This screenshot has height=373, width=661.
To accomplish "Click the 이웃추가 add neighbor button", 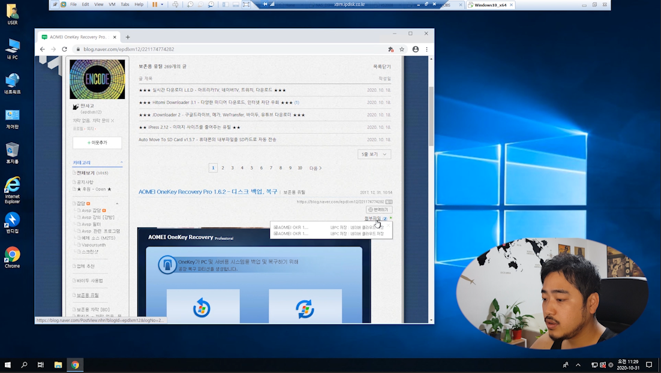I will [x=97, y=143].
